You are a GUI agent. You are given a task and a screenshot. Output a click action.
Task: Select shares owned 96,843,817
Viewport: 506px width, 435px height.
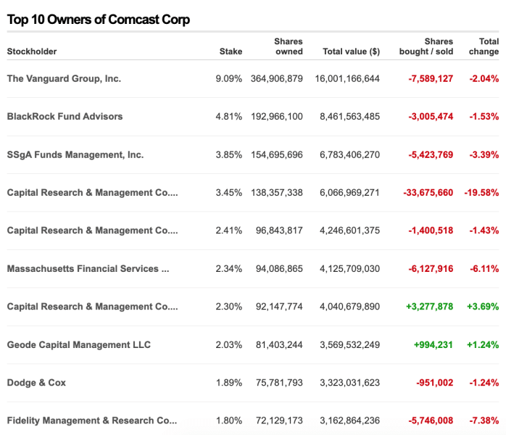[x=279, y=231]
